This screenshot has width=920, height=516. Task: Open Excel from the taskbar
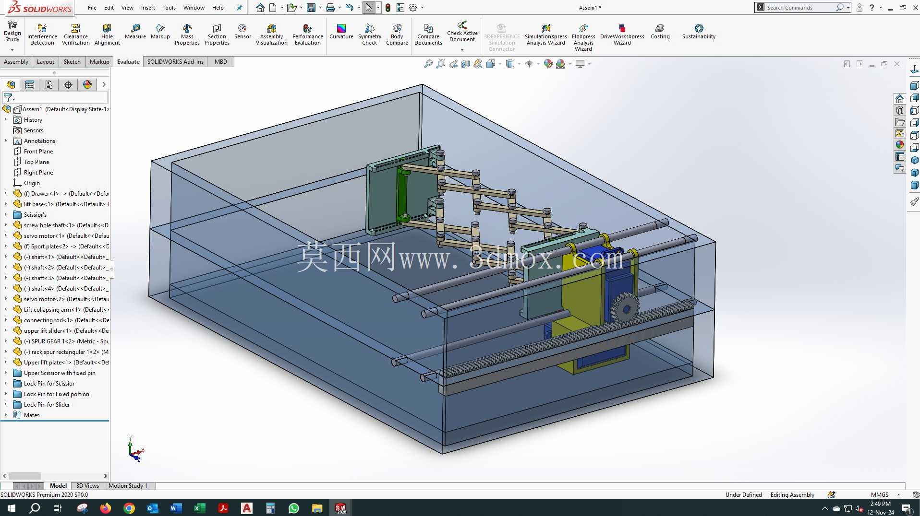[200, 508]
